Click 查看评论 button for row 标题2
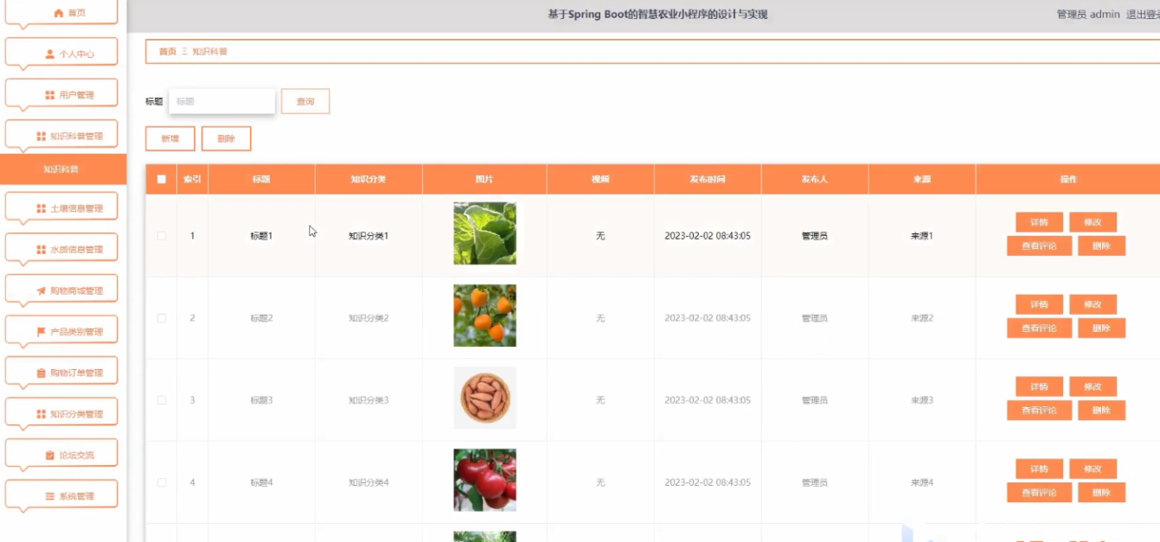Screen dimensions: 1160x542 [x=1039, y=328]
